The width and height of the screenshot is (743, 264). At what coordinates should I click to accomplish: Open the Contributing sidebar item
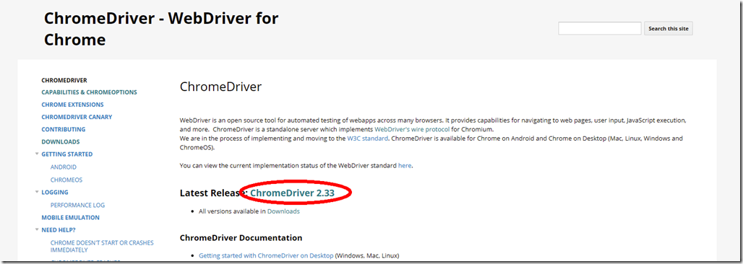(x=64, y=129)
